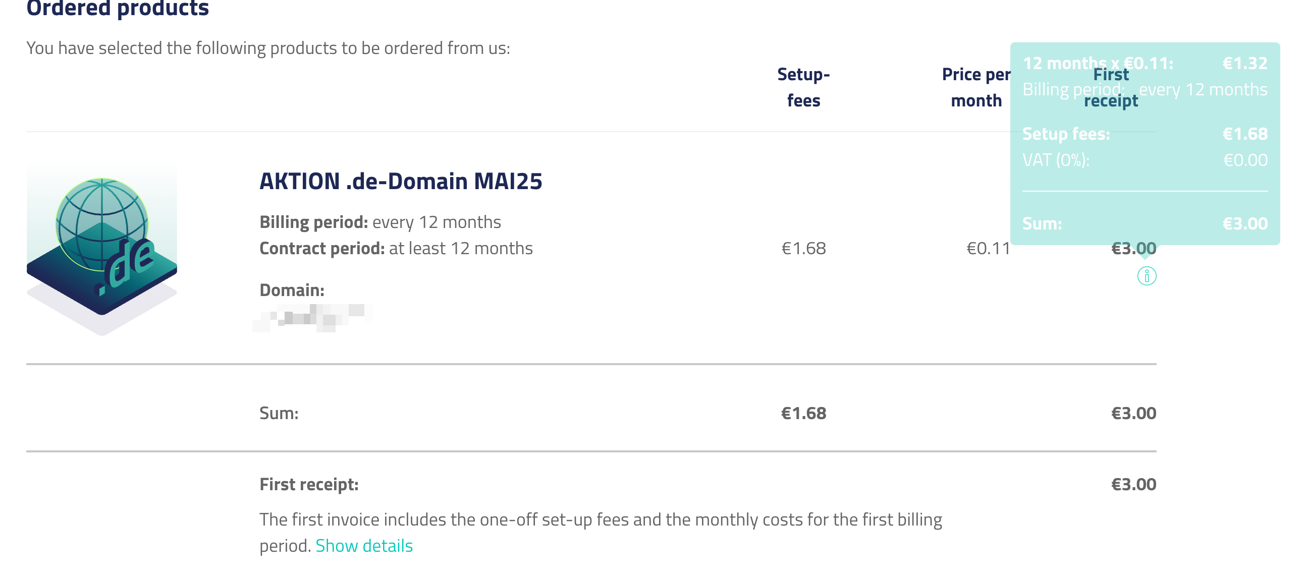The width and height of the screenshot is (1307, 582).
Task: Click the info icon below first receipt price
Action: click(x=1146, y=276)
